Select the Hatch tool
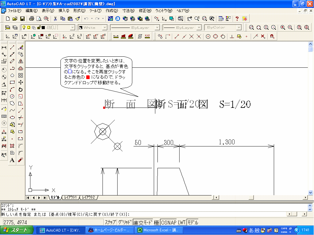The height and width of the screenshot is (235, 314). click(12, 146)
